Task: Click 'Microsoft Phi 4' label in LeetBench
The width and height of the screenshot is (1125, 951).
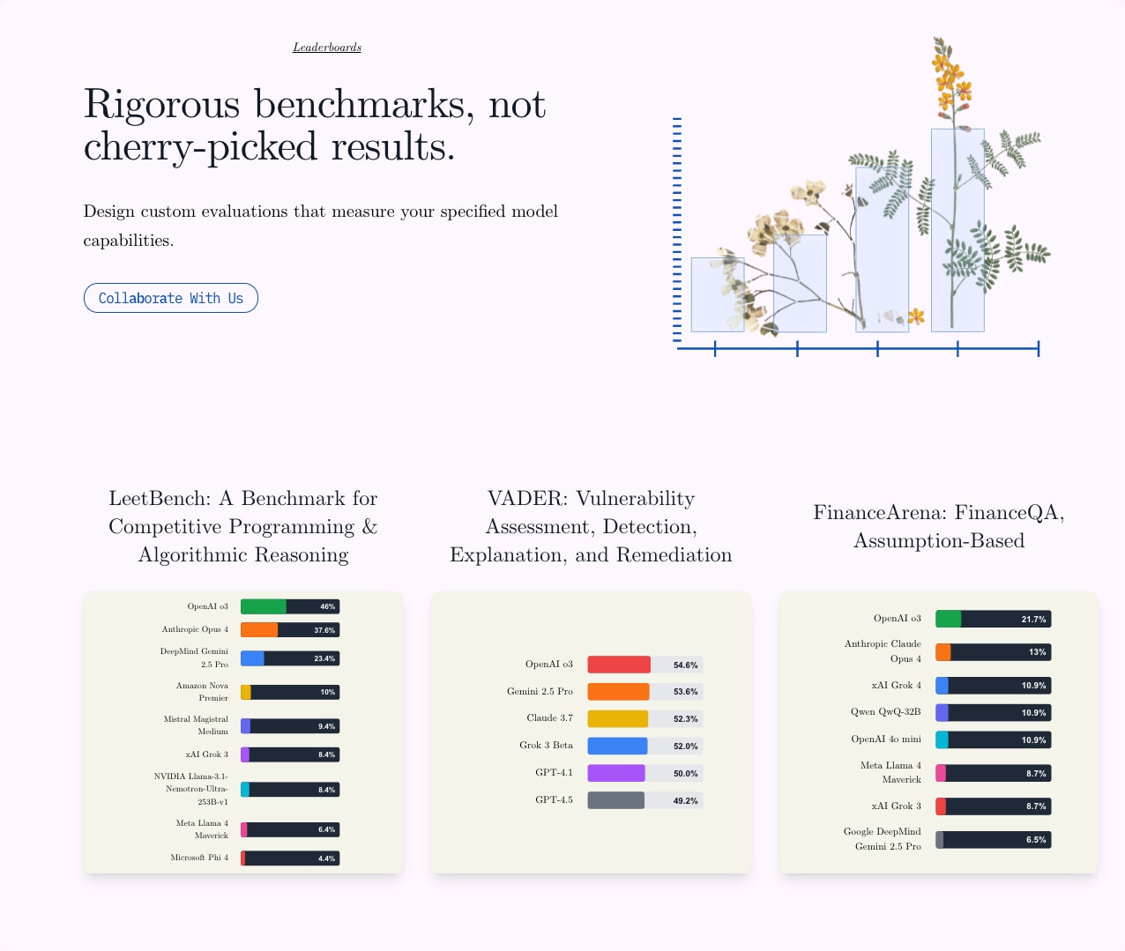Action: click(199, 858)
